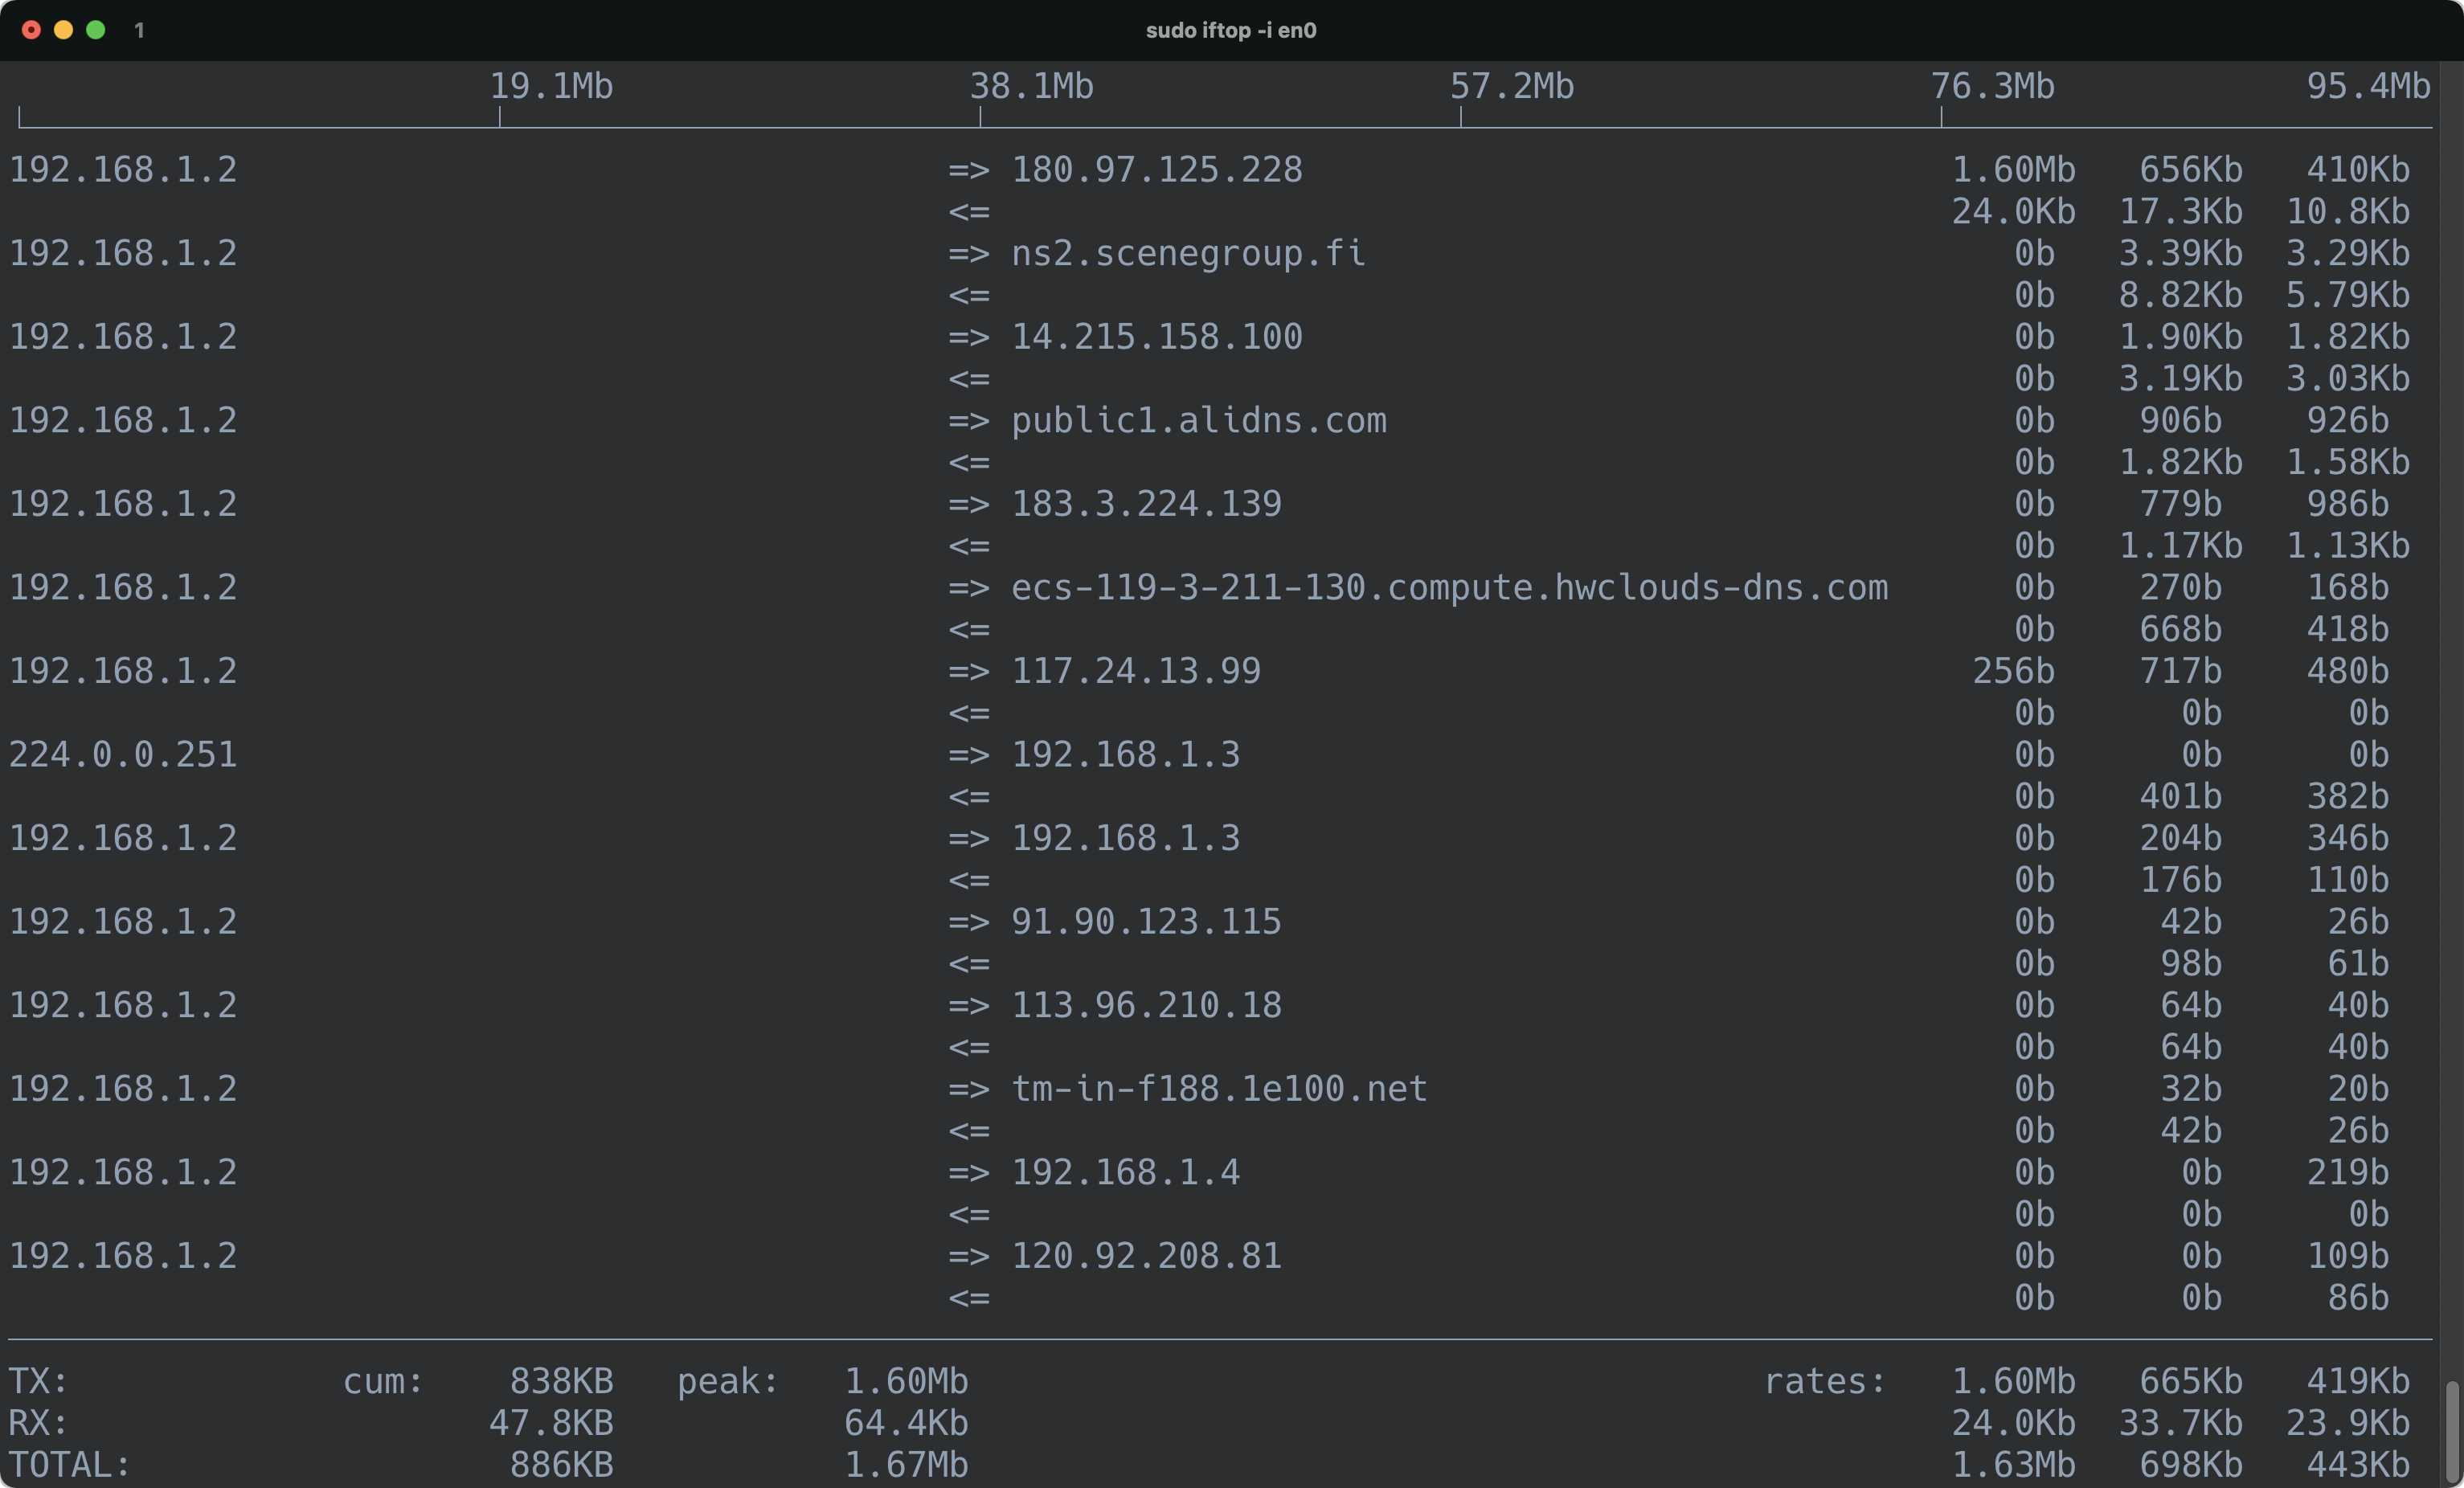Click the 401b rate value
This screenshot has width=2464, height=1488.
click(x=2181, y=797)
